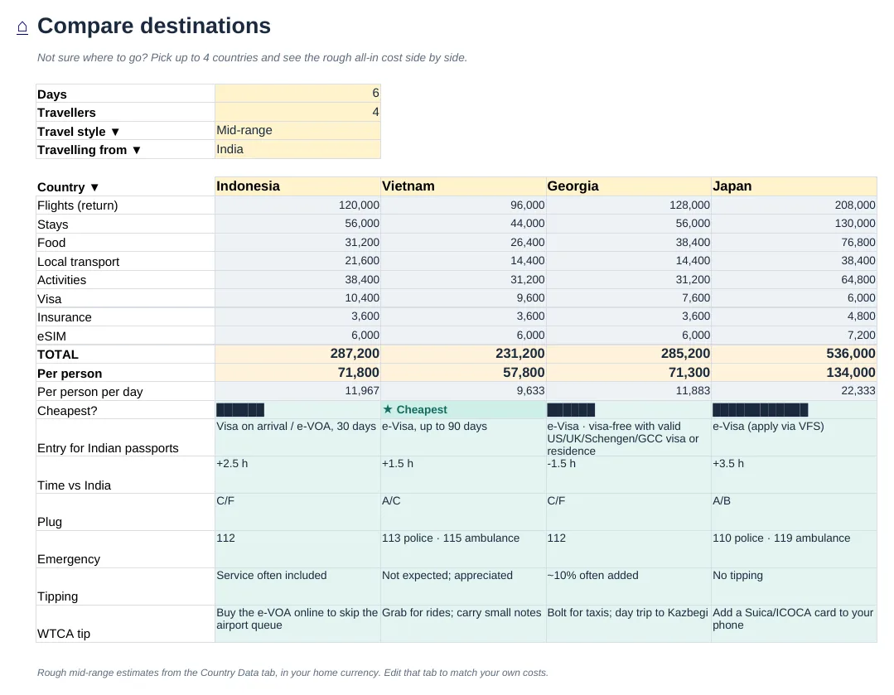Select Japan per person 134,000

[x=794, y=372]
